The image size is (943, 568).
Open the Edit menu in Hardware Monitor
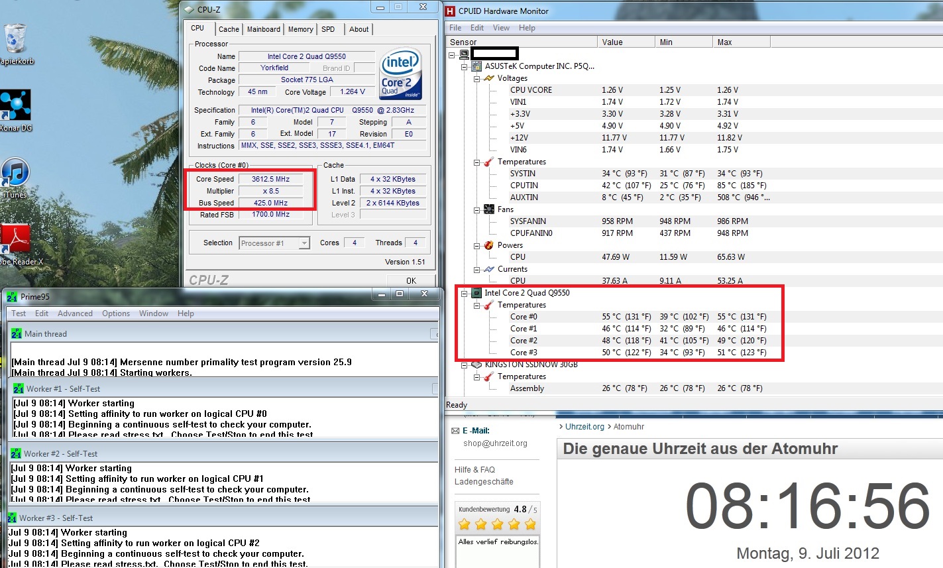point(477,28)
